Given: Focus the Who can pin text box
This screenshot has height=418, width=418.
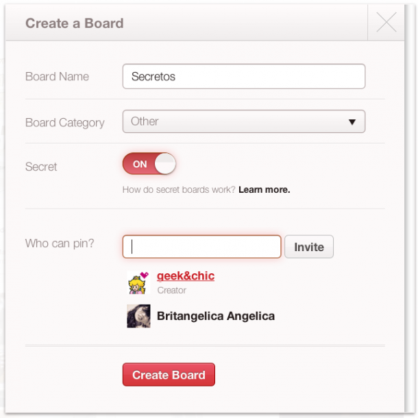Looking at the screenshot, I should 201,246.
